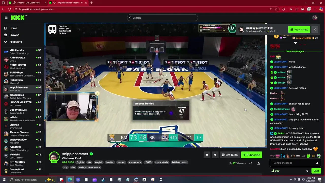
Task: Open Edge profile avatar
Action: [x=309, y=9]
